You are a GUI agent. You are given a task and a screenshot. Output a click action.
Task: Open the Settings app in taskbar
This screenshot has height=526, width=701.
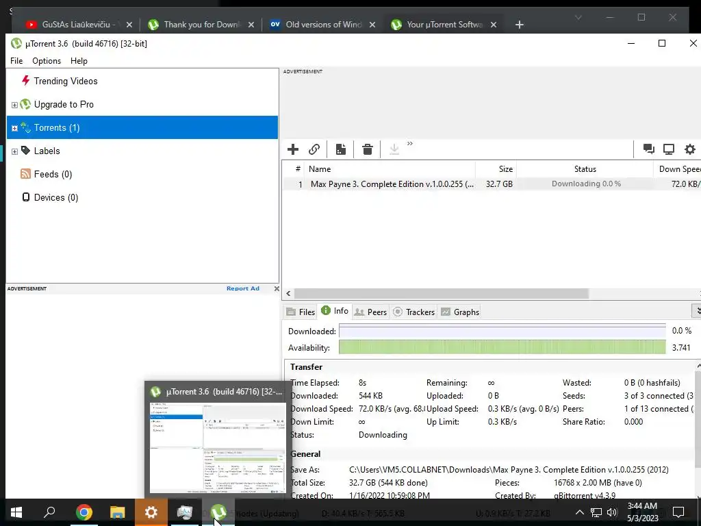click(151, 512)
